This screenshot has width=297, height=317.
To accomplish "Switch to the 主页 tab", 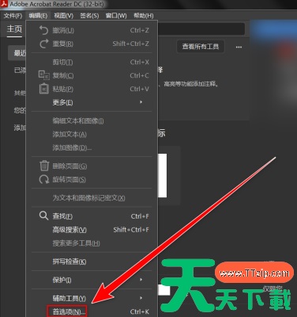I will (14, 29).
